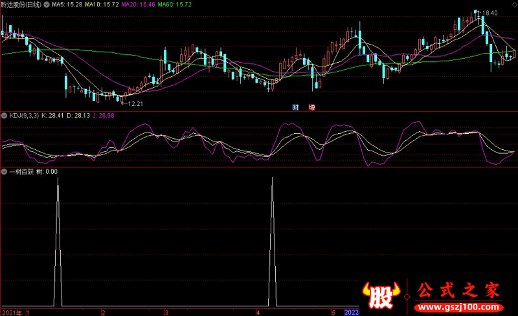Image resolution: width=518 pixels, height=316 pixels.
Task: Select the MA20: 16.46 label
Action: tap(138, 5)
